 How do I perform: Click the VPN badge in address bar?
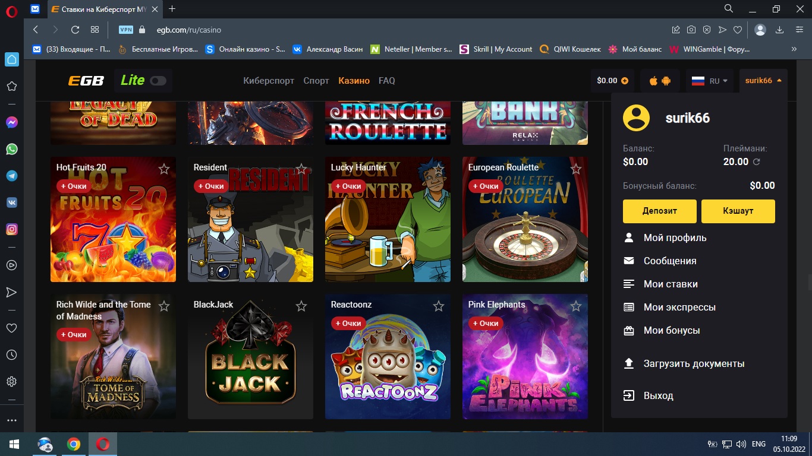point(126,30)
